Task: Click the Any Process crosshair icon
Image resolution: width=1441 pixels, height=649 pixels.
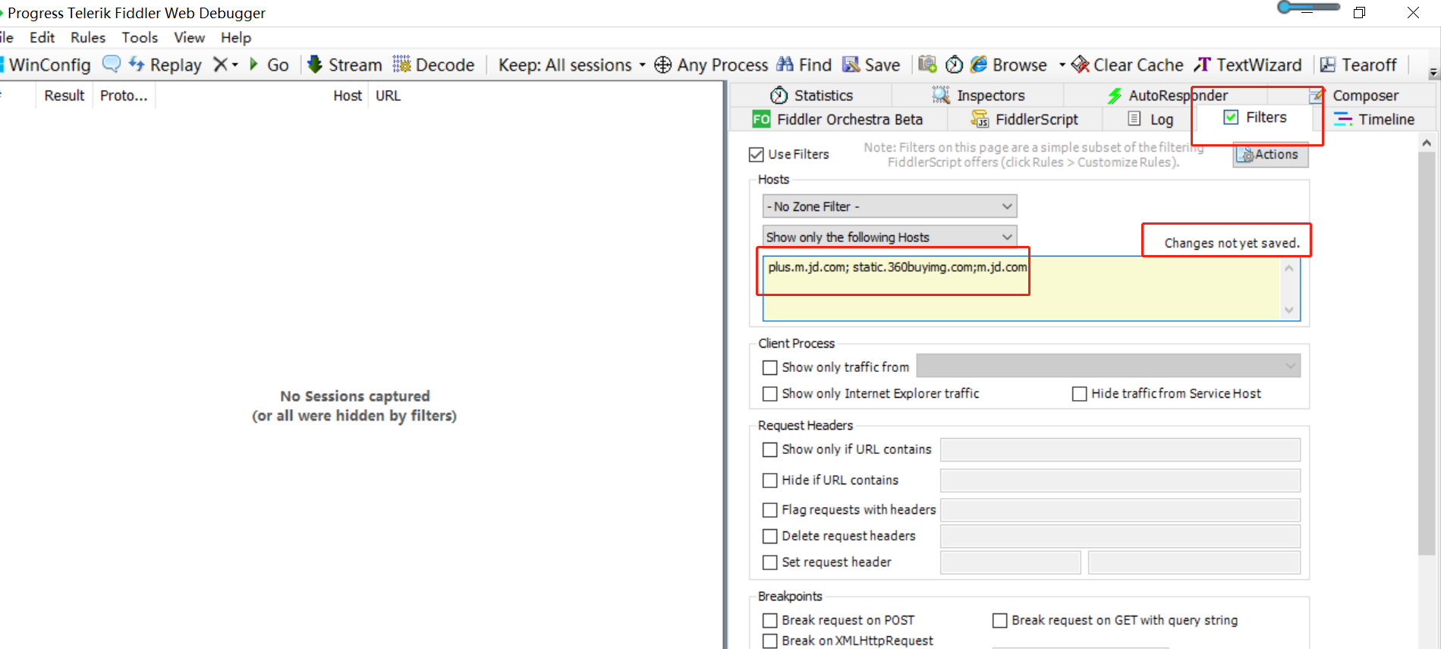Action: coord(662,65)
